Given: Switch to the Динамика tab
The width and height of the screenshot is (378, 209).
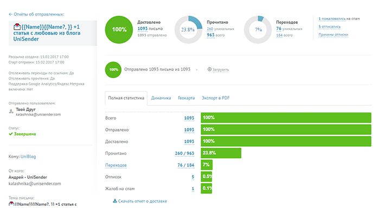Looking at the screenshot, I should tap(161, 98).
